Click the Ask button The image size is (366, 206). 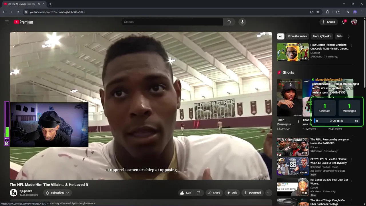coord(232,193)
